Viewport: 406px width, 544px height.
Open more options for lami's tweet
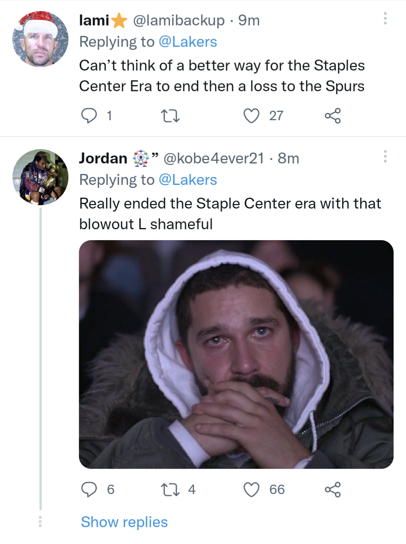tap(385, 18)
